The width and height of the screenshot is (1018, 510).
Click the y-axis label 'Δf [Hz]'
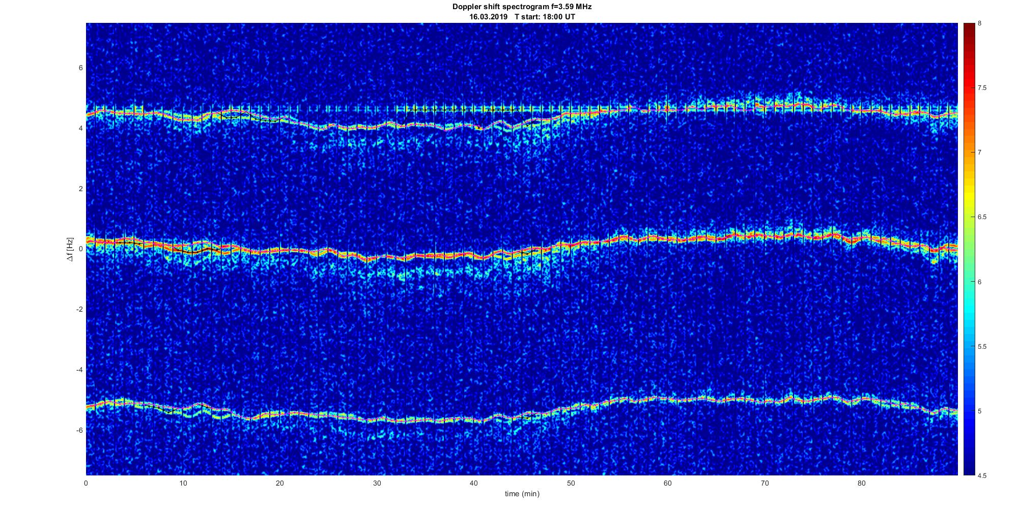click(x=70, y=250)
